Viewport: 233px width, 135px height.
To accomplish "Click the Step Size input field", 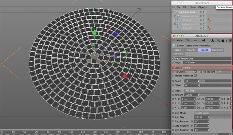I will 201,117.
